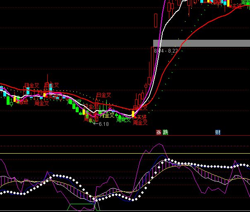Click the yellow candle at the price bottom reversal

coord(133,113)
